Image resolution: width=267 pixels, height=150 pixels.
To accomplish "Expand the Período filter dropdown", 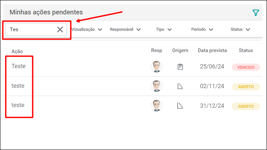I will pos(202,29).
